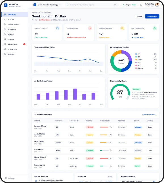Go to Worklist in the sidebar
The width and height of the screenshot is (164, 183).
pos(14,19)
